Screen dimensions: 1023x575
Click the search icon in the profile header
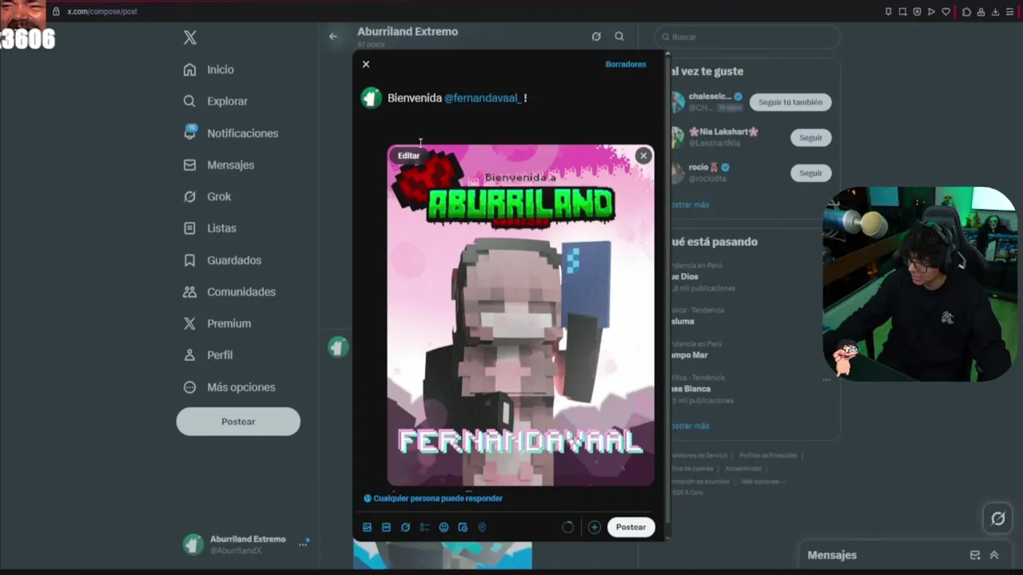[619, 36]
